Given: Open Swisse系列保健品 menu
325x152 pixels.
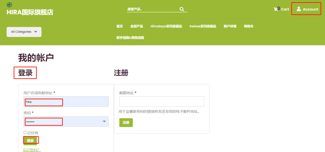Looking at the screenshot, I should pyautogui.click(x=202, y=26).
